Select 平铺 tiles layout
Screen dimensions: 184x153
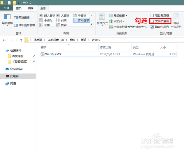44,25
